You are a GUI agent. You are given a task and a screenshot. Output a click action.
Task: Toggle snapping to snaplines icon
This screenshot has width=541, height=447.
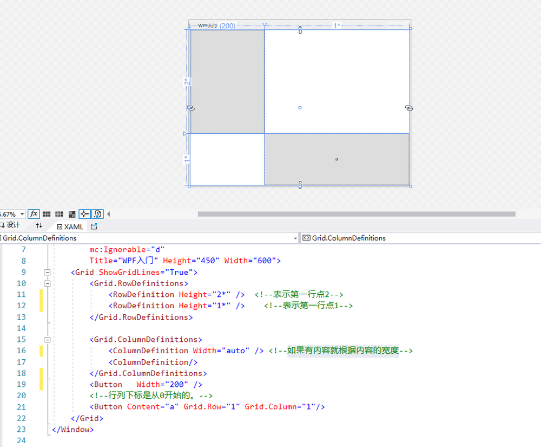(84, 214)
